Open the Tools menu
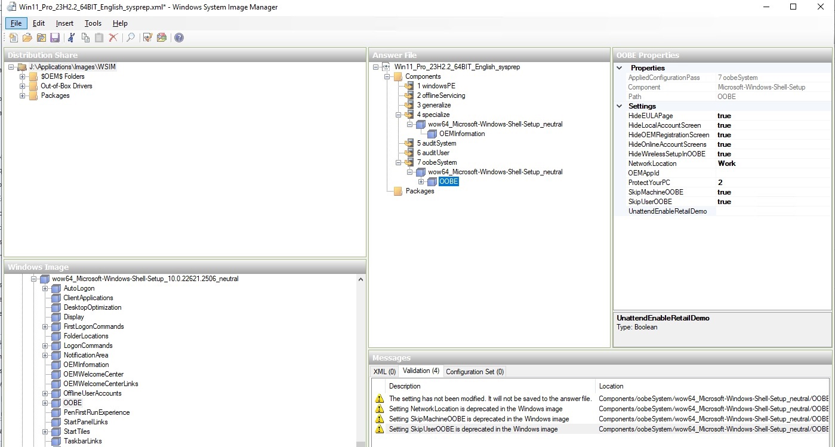 pos(93,23)
